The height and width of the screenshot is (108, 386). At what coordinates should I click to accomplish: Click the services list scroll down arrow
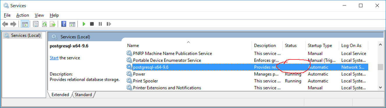pos(380,87)
